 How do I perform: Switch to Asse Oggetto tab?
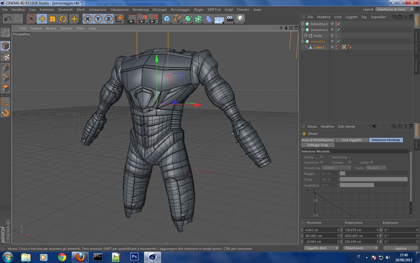[x=351, y=140]
